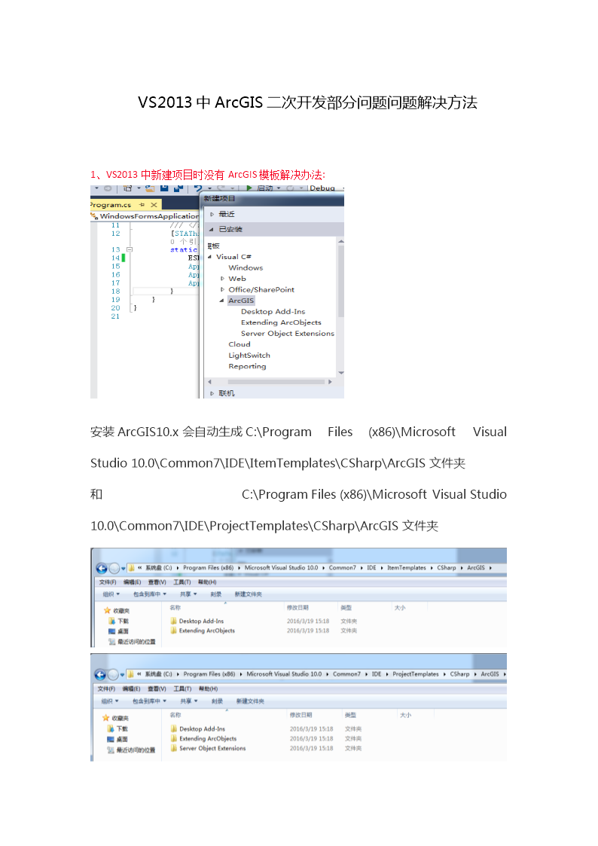Open 包含到库中 dropdown in ItemTemplates window

150,594
